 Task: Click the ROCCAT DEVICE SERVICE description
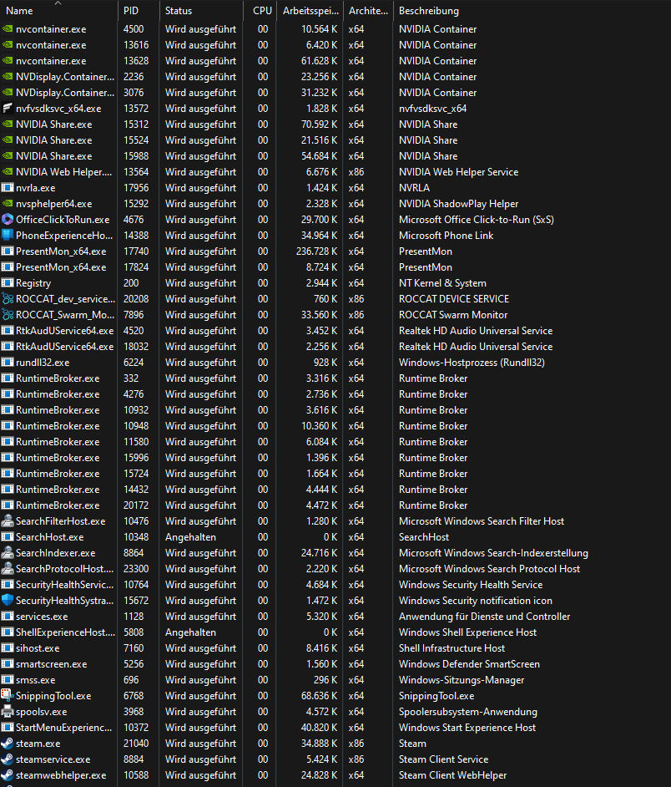(x=454, y=299)
